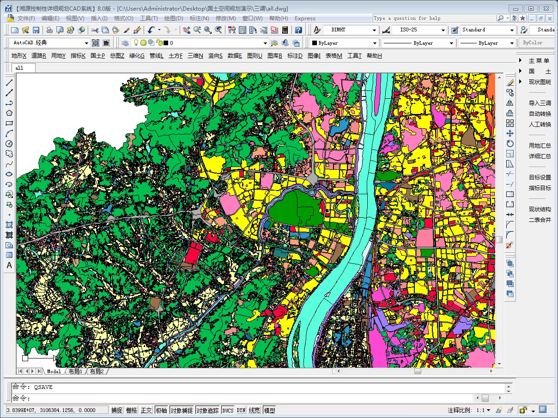This screenshot has height=418, width=558.
Task: Toggle DUCS in status bar
Action: tap(228, 410)
